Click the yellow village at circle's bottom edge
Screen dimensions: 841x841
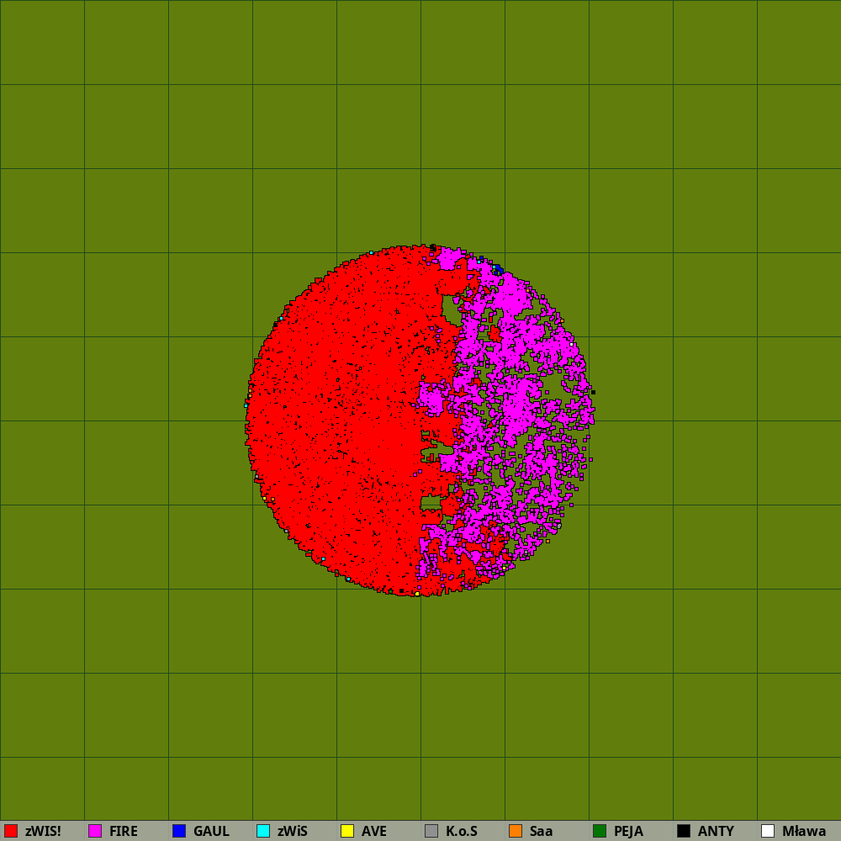coord(417,594)
